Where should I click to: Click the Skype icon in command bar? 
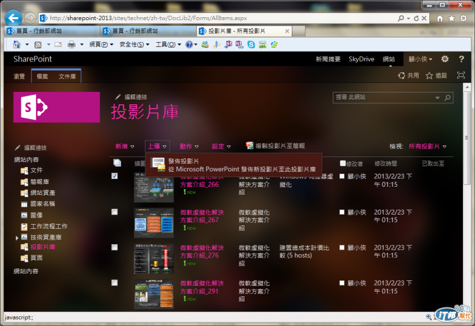click(251, 45)
